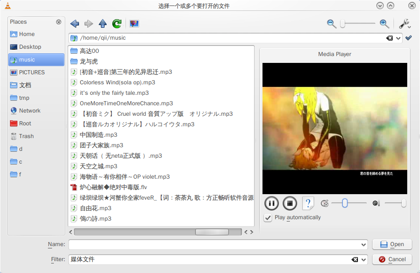Screen dimensions: 420x273
Task: Click the zoom out magnifier icon
Action: pyautogui.click(x=331, y=24)
